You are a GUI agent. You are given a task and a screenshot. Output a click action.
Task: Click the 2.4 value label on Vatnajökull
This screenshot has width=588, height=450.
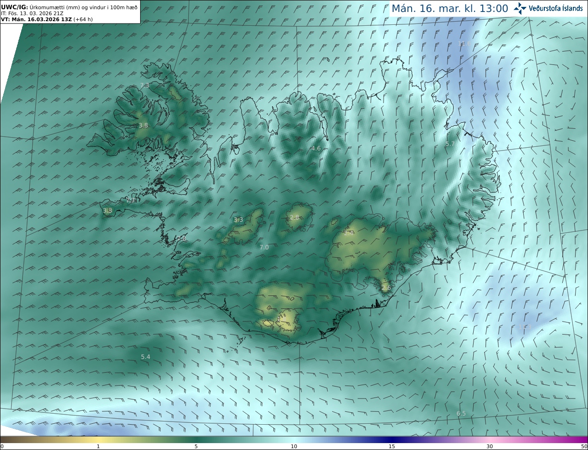coord(348,233)
